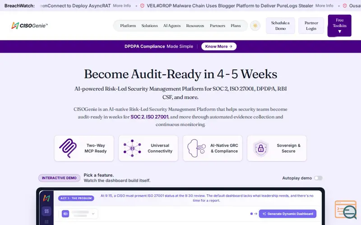Open the Plans menu
Screen dimensions: 361x225
pyautogui.click(x=236, y=26)
